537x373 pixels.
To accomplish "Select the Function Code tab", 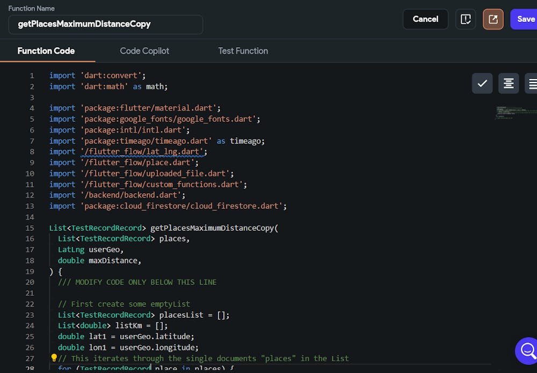I will pyautogui.click(x=46, y=51).
